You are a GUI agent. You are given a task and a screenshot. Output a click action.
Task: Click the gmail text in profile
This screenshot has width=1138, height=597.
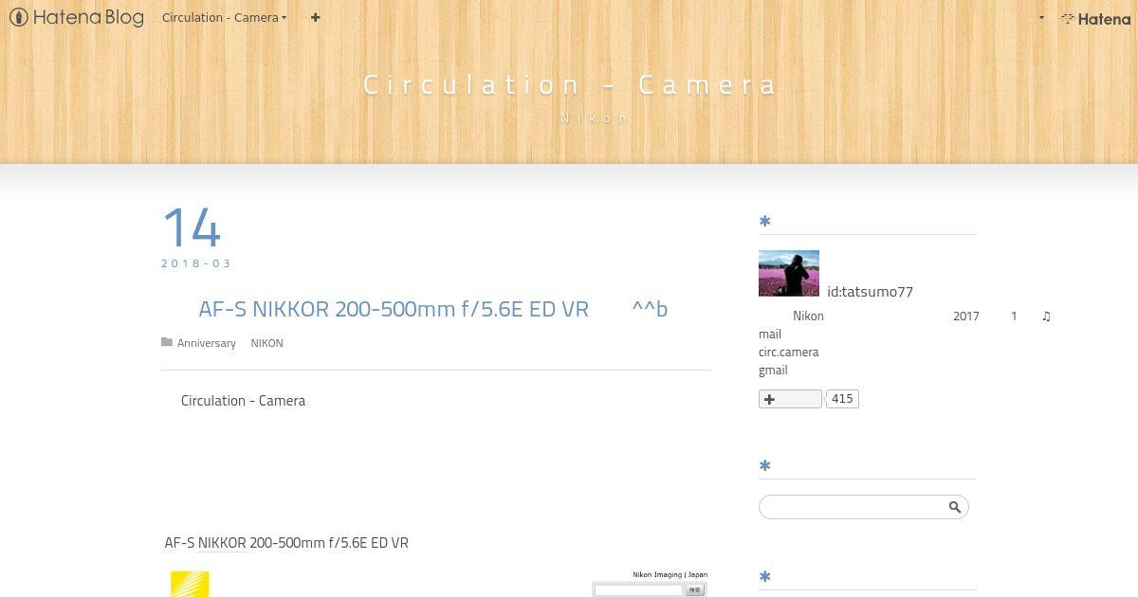(x=773, y=371)
